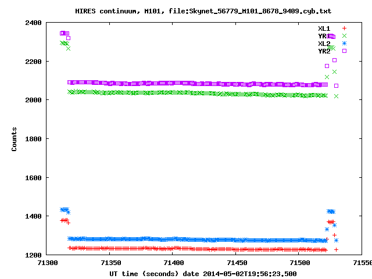Click the UT time x-axis label
This screenshot has height=279, width=372.
tap(203, 274)
